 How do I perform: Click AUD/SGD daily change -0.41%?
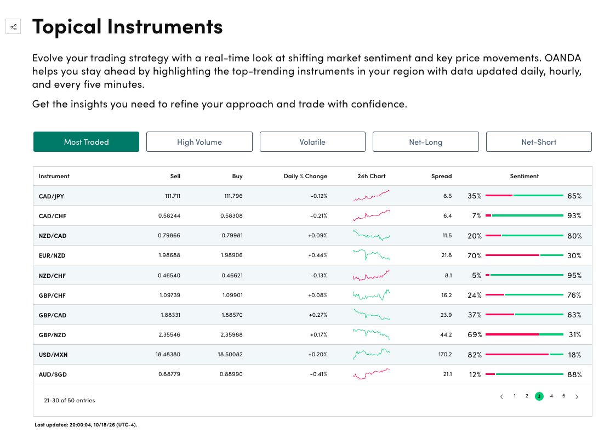click(318, 374)
